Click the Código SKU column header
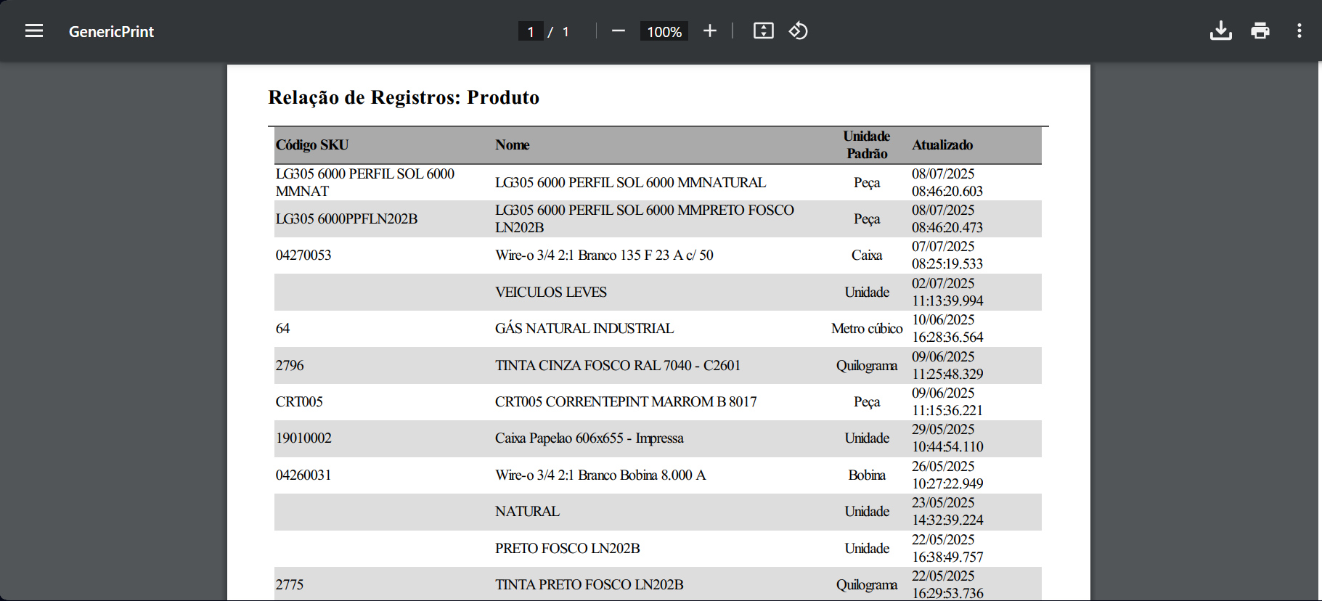Screen dimensions: 1322x601 (x=312, y=145)
